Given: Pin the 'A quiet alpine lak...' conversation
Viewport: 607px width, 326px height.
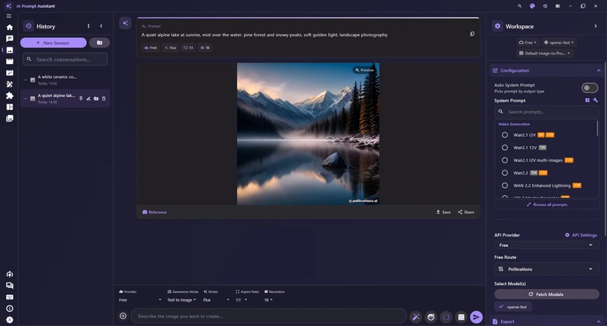Looking at the screenshot, I should click(81, 99).
